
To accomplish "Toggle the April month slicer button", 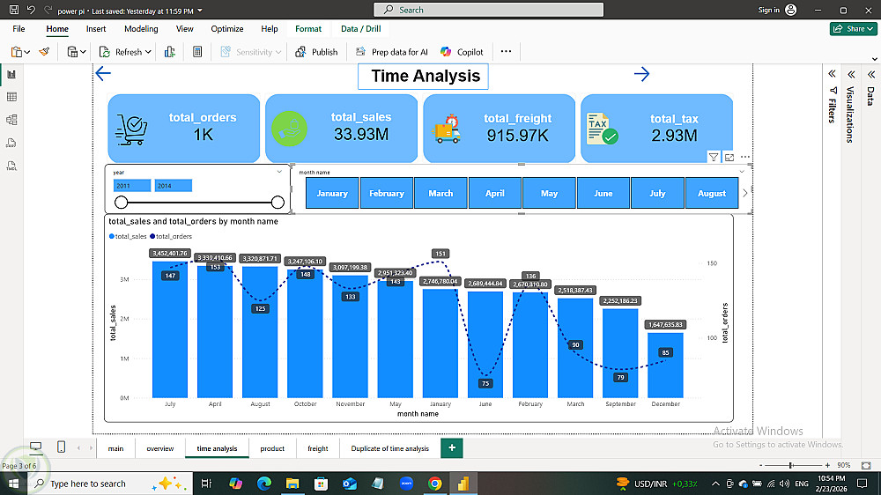I will (495, 193).
